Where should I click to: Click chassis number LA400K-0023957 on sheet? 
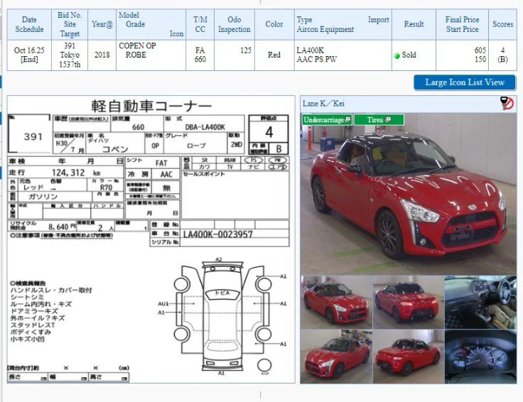point(218,234)
